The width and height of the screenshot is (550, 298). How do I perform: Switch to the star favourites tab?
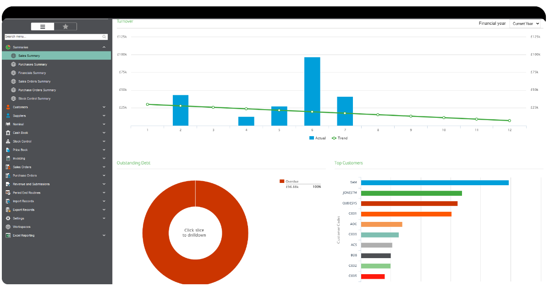[x=66, y=27]
